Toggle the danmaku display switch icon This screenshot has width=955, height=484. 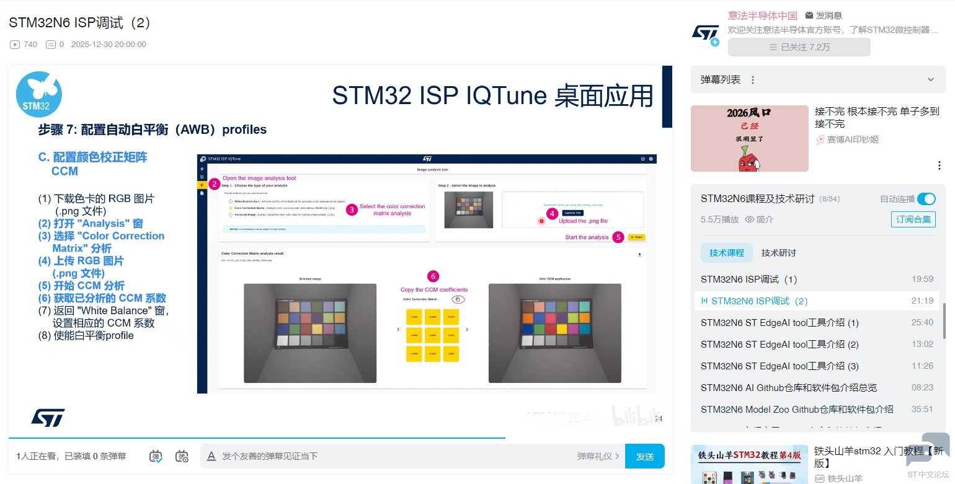click(156, 456)
